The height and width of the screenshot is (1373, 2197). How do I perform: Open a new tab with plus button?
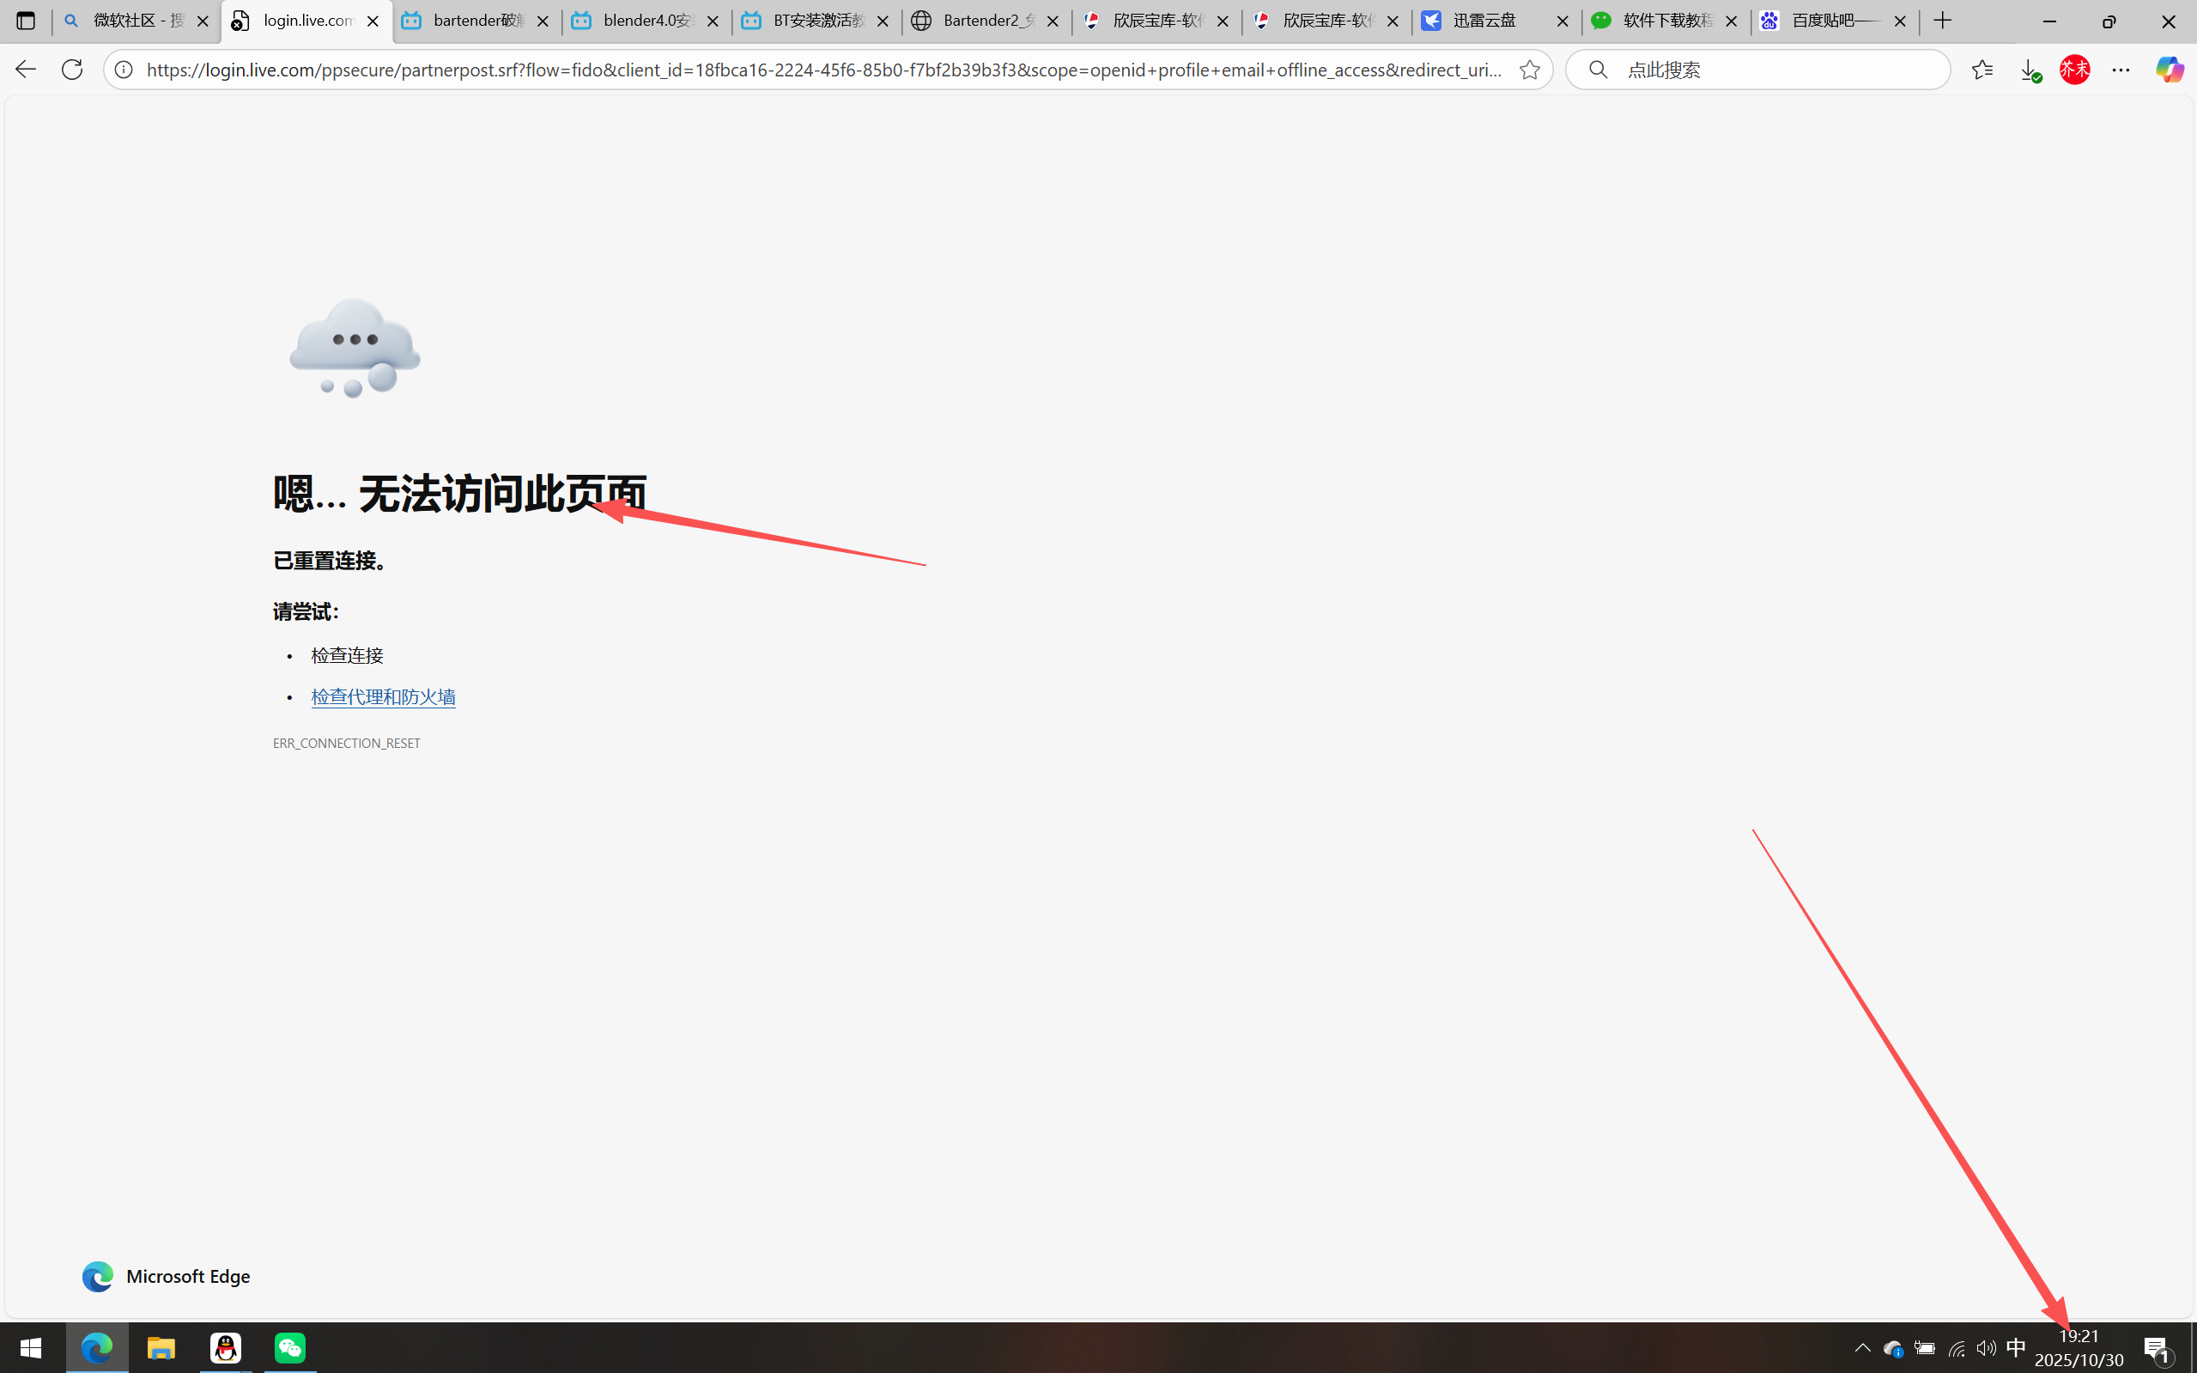1943,21
